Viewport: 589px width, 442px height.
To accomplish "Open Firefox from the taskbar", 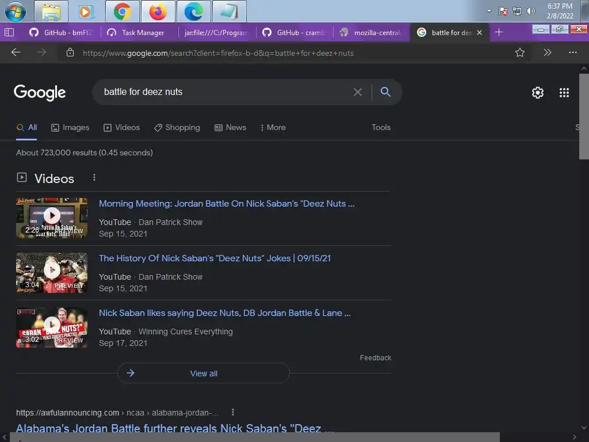I will 158,12.
